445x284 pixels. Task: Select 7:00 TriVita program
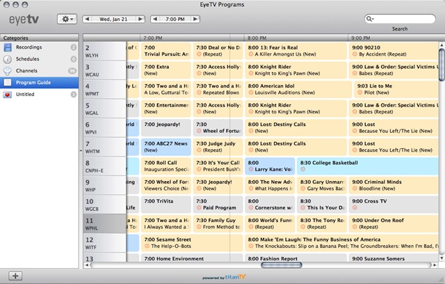click(x=166, y=205)
